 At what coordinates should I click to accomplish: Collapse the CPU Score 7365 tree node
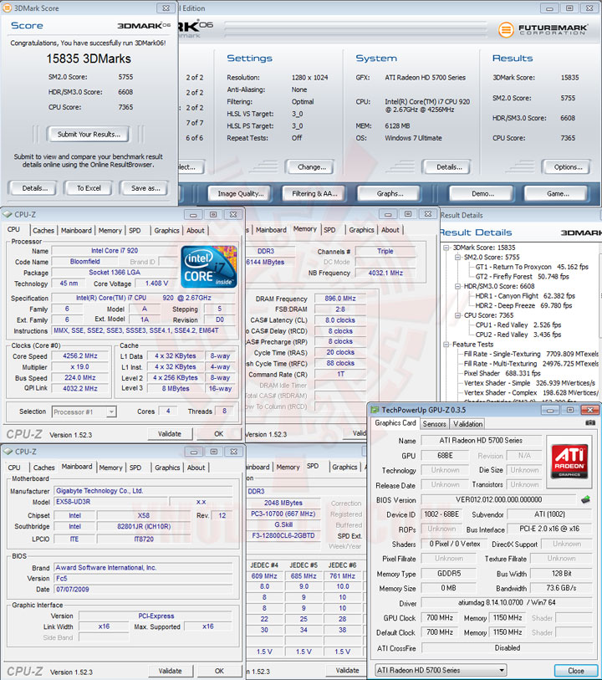tap(457, 315)
